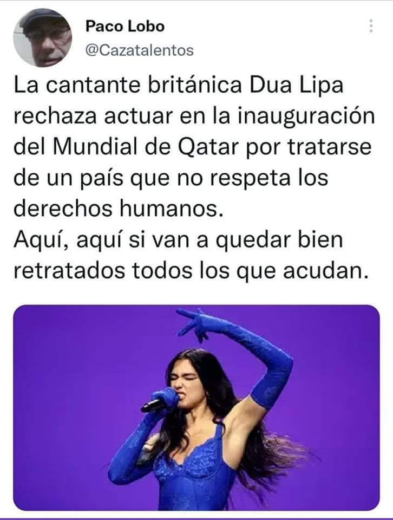Expand the attached purple concert photo

pos(196,407)
